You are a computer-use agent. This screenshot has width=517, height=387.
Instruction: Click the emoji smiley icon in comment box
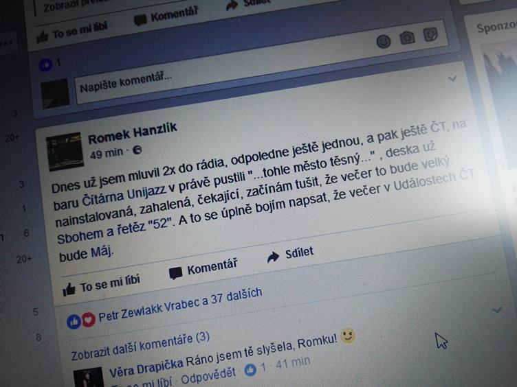[384, 42]
